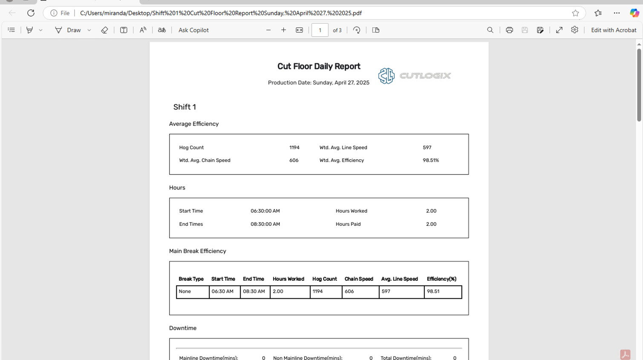Print the PDF document
The width and height of the screenshot is (643, 360).
pos(509,30)
